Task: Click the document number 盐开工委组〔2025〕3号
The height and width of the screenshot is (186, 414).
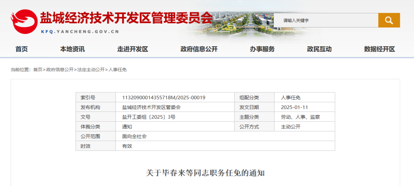Action: click(149, 117)
